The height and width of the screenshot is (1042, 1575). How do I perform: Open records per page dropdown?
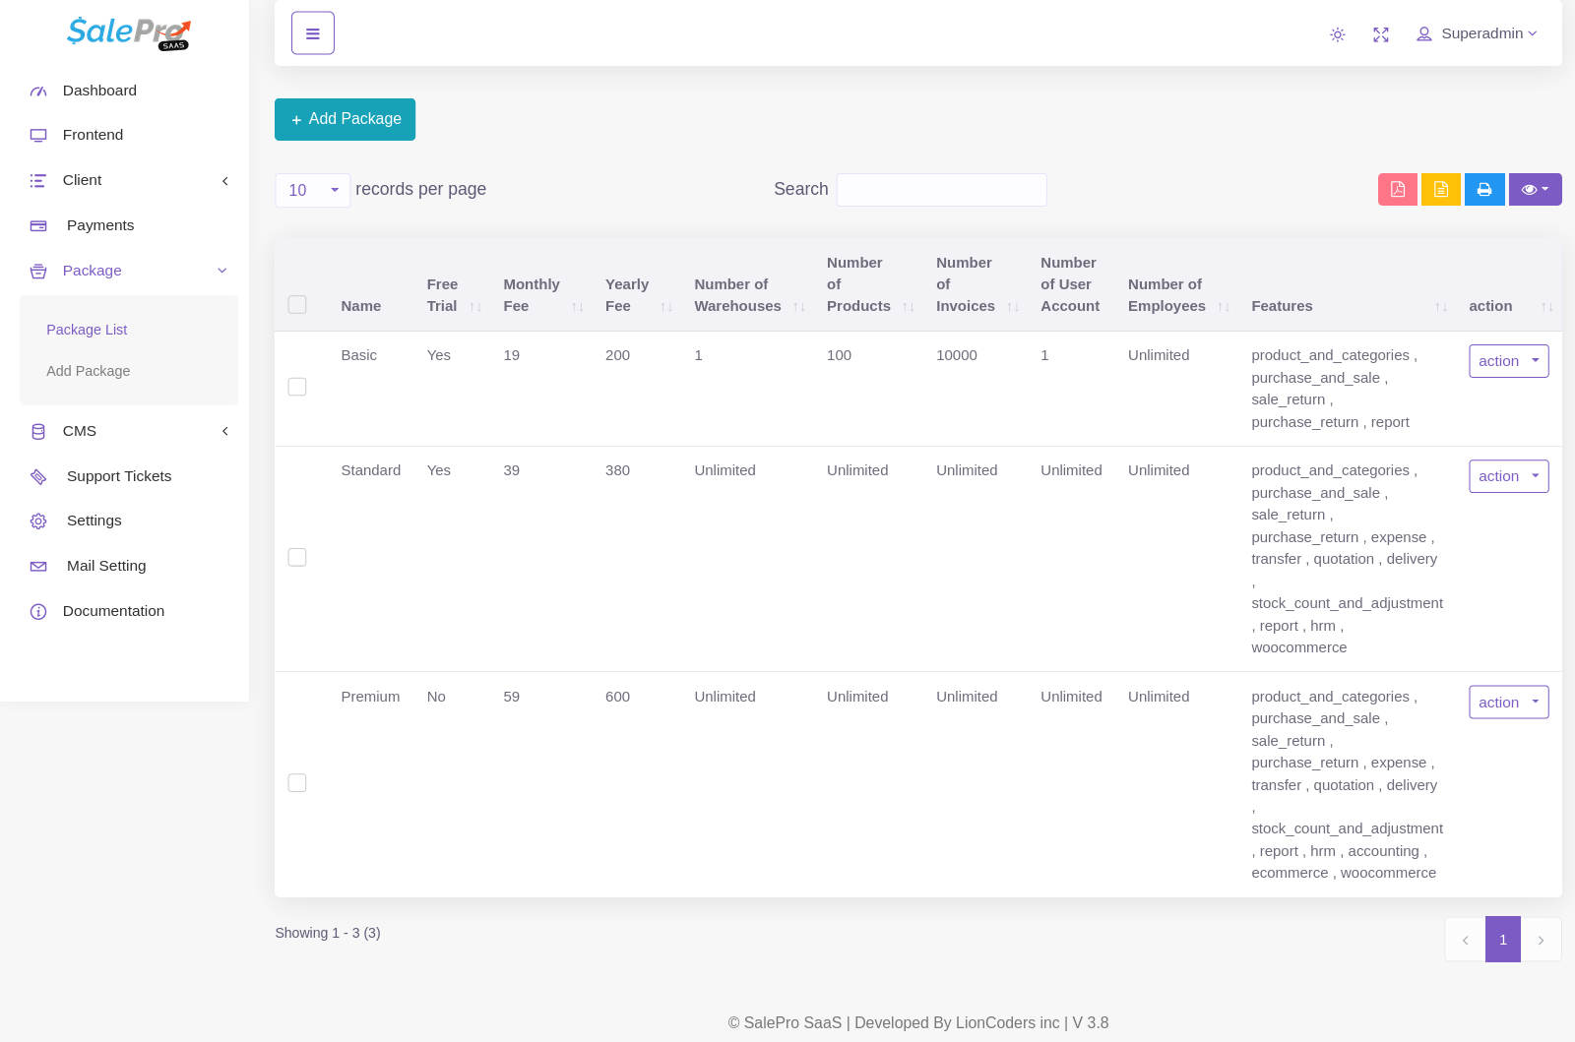coord(312,190)
